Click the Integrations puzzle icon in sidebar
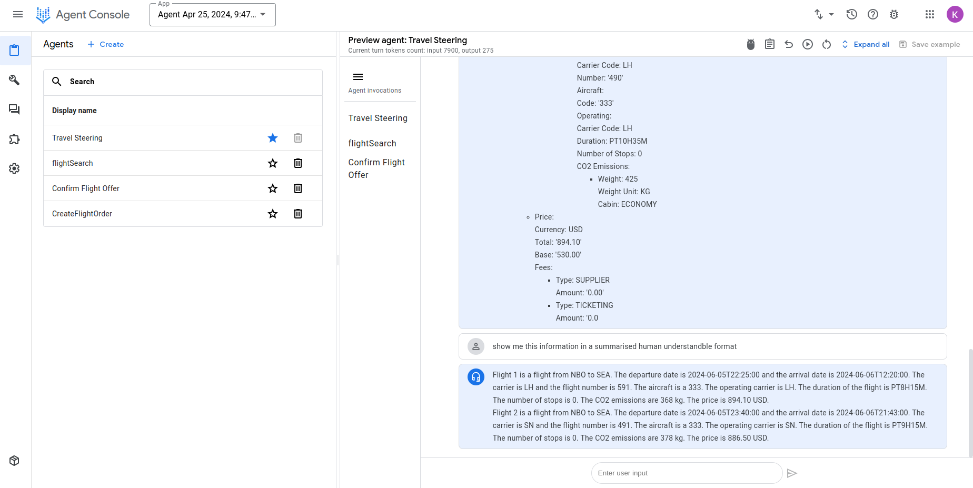Screen dimensions: 973x488 point(14,139)
